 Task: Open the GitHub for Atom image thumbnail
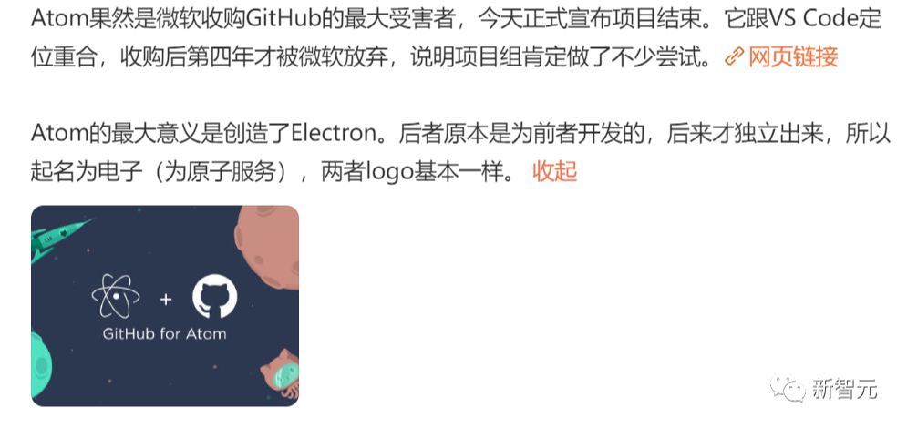[165, 306]
